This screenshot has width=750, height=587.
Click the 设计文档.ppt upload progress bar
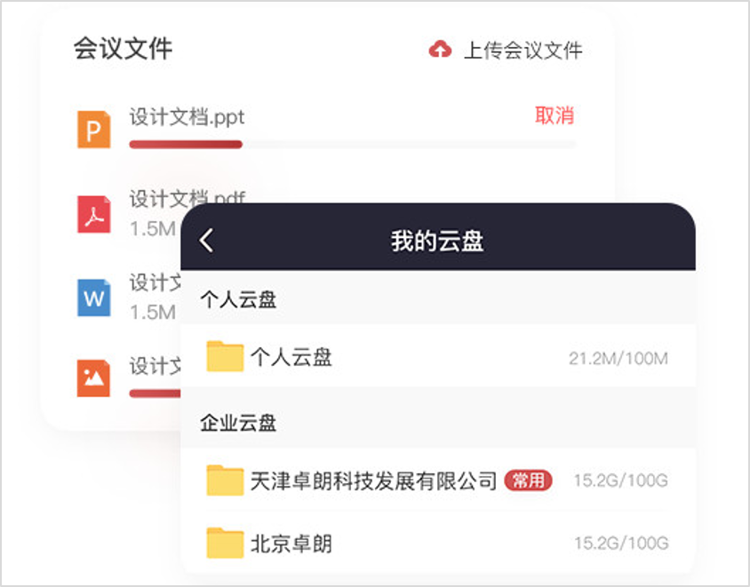click(x=352, y=145)
